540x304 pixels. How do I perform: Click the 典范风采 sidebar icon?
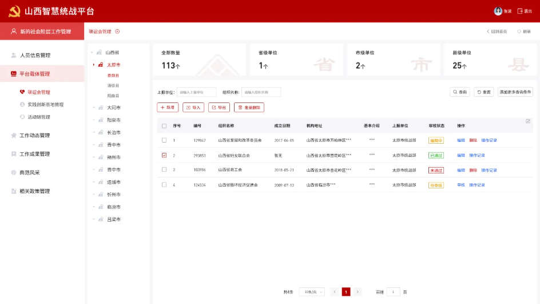coord(14,172)
